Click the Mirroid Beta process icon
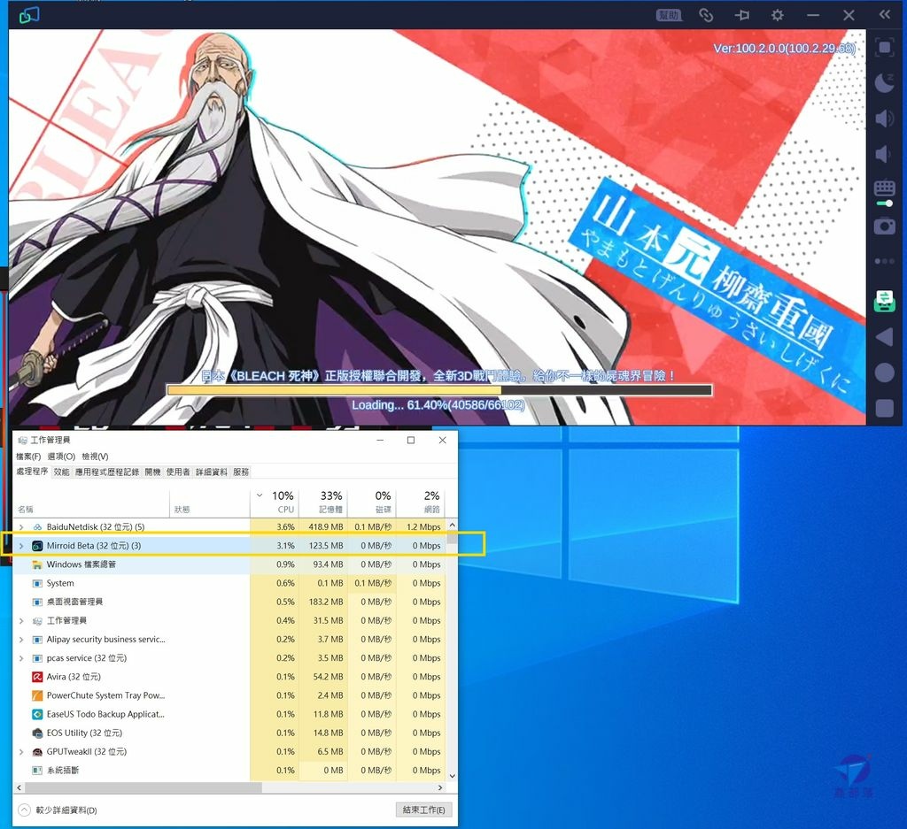 point(37,545)
